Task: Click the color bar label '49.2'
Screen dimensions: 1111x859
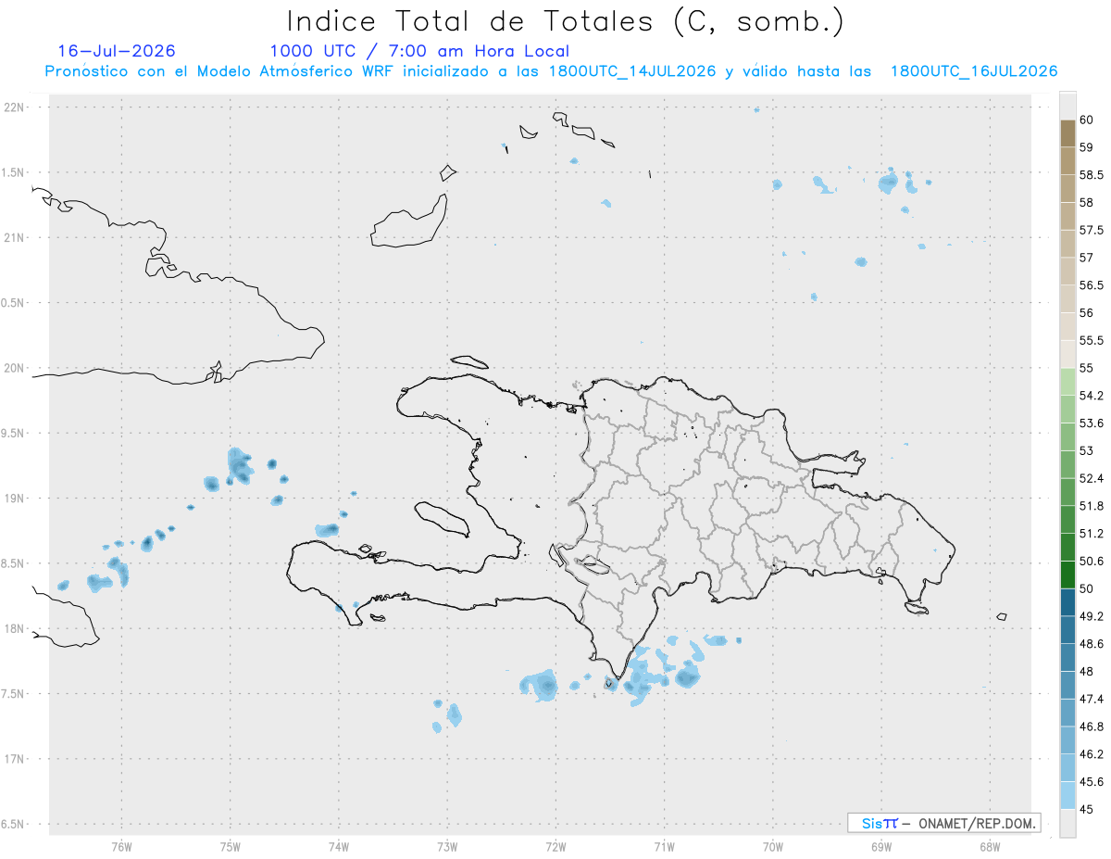Action: coord(1092,616)
